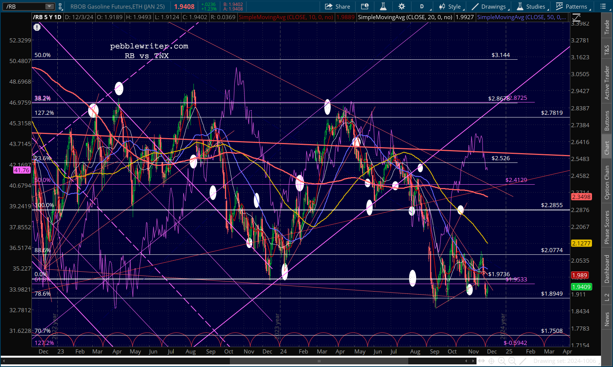
Task: Click the symbol link icon beside /RB
Action: (60, 6)
